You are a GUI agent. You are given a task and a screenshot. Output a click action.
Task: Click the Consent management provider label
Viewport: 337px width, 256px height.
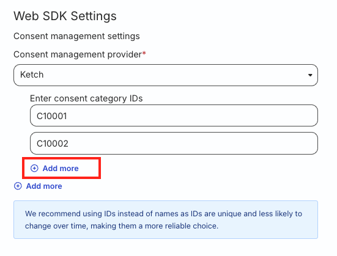click(x=78, y=54)
